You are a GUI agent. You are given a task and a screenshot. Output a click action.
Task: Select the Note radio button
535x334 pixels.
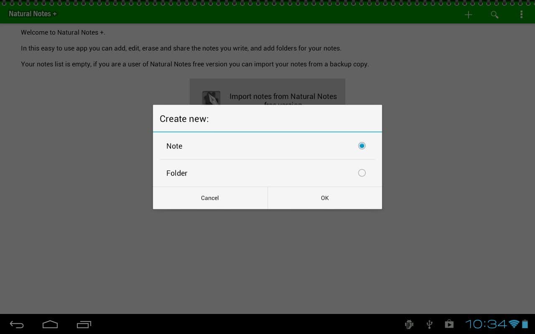tap(362, 146)
